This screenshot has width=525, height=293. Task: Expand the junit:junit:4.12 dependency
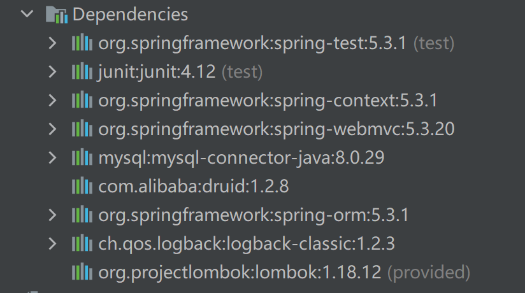tap(52, 72)
